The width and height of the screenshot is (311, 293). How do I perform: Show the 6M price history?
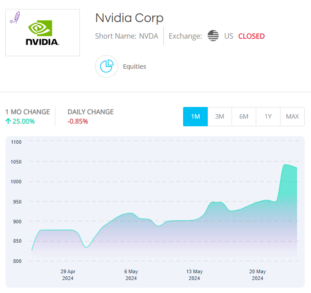(244, 116)
